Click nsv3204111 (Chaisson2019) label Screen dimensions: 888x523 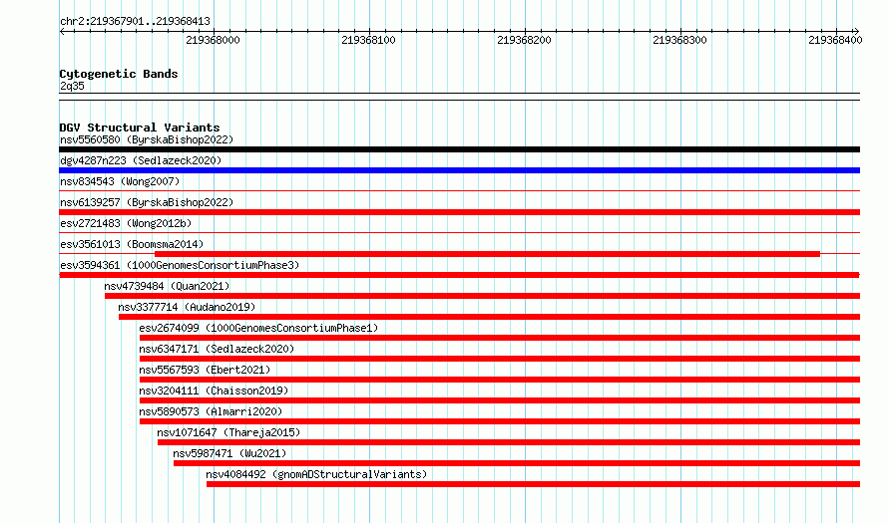[215, 391]
